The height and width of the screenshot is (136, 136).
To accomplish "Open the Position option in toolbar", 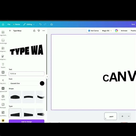I will point(133,31).
